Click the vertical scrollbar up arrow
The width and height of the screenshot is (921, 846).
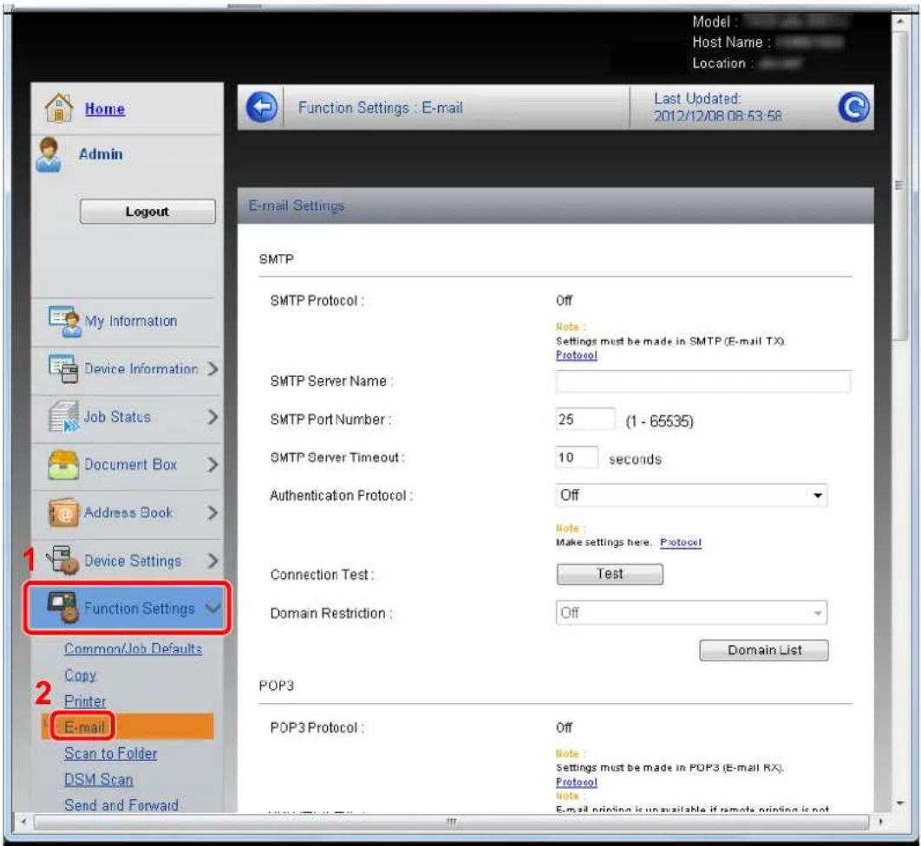[x=900, y=22]
